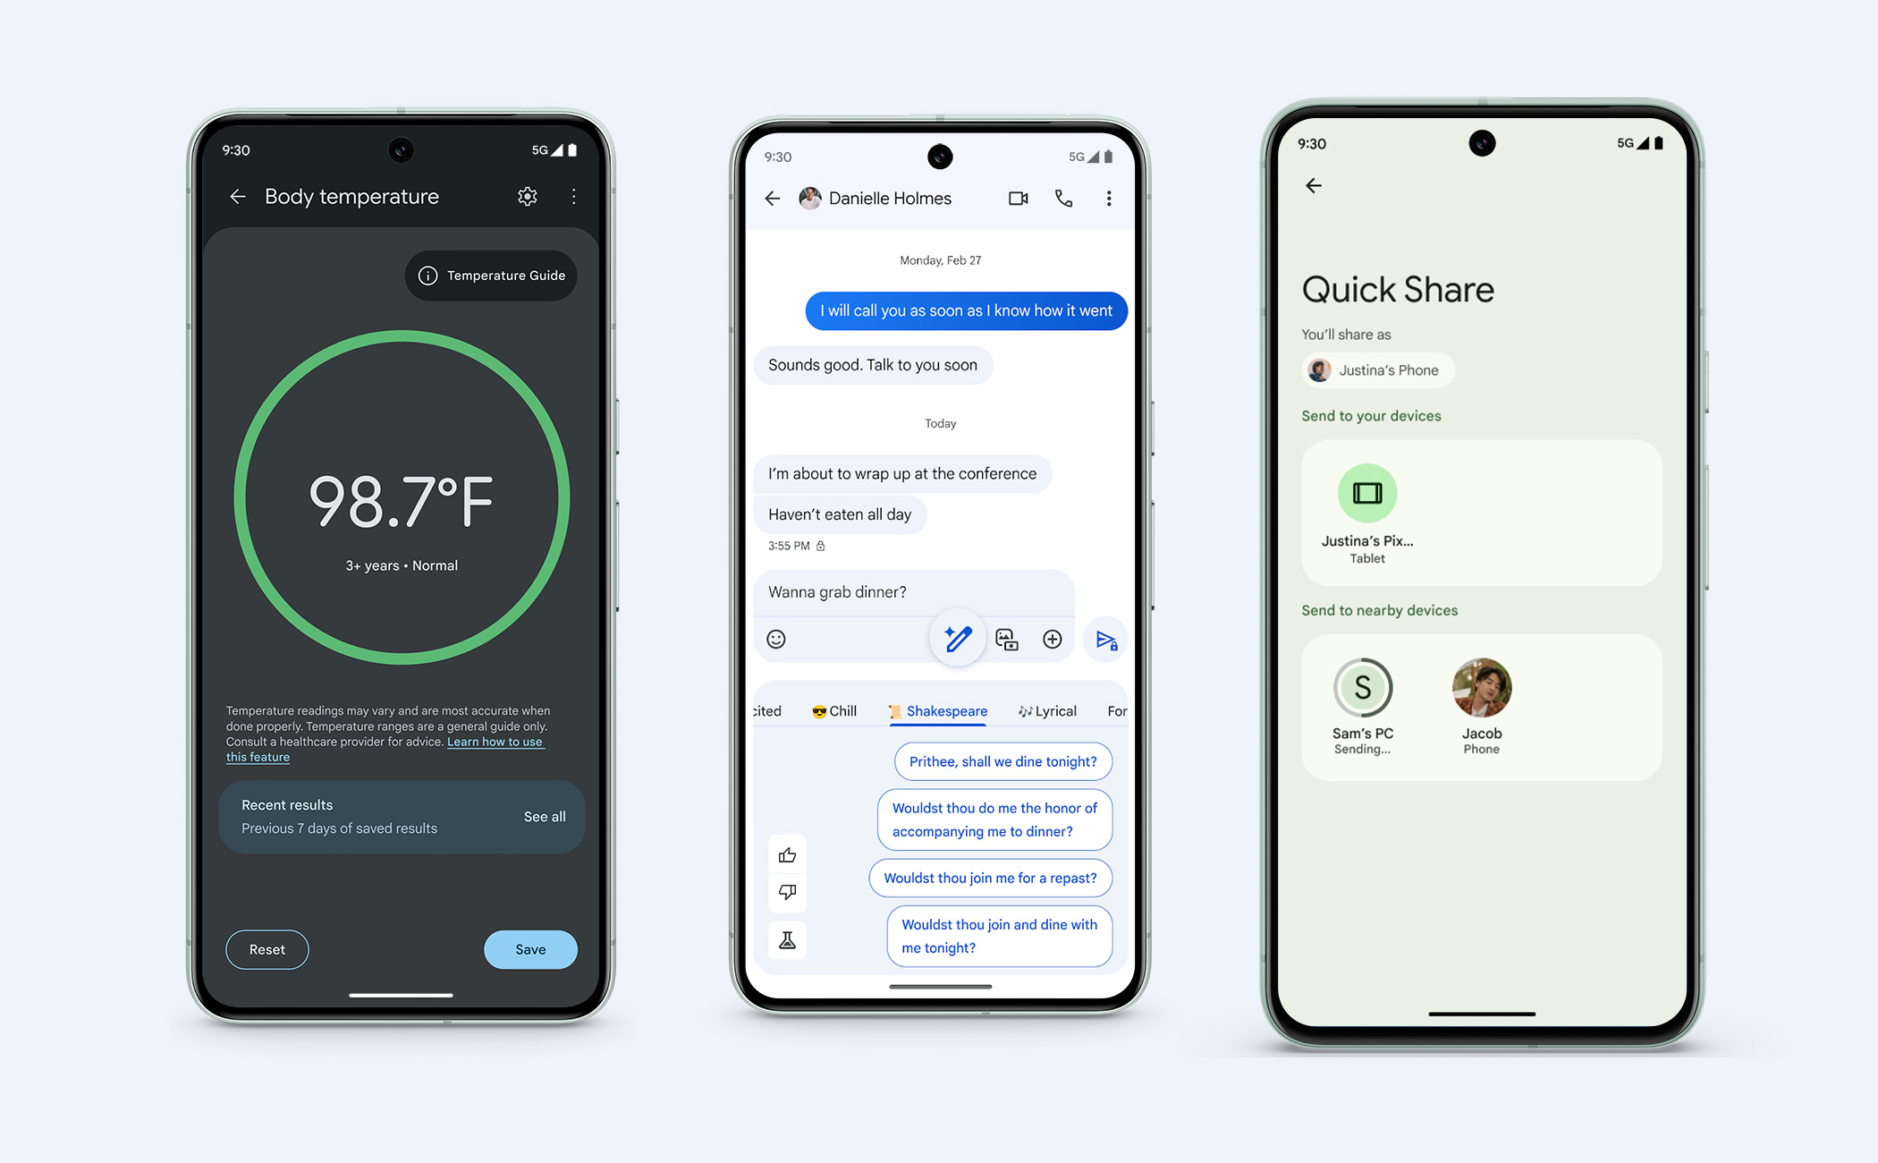Click the Shakespeare style suggestion icon
The image size is (1878, 1163).
coord(884,709)
